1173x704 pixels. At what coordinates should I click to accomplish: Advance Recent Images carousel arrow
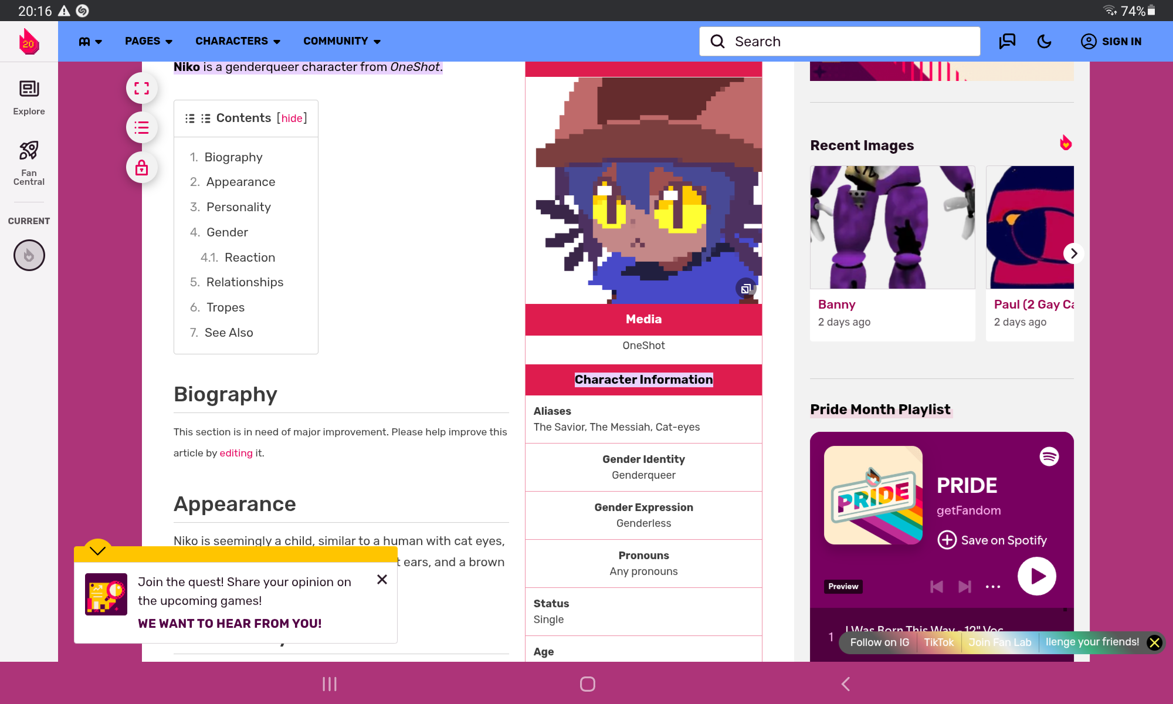tap(1073, 253)
